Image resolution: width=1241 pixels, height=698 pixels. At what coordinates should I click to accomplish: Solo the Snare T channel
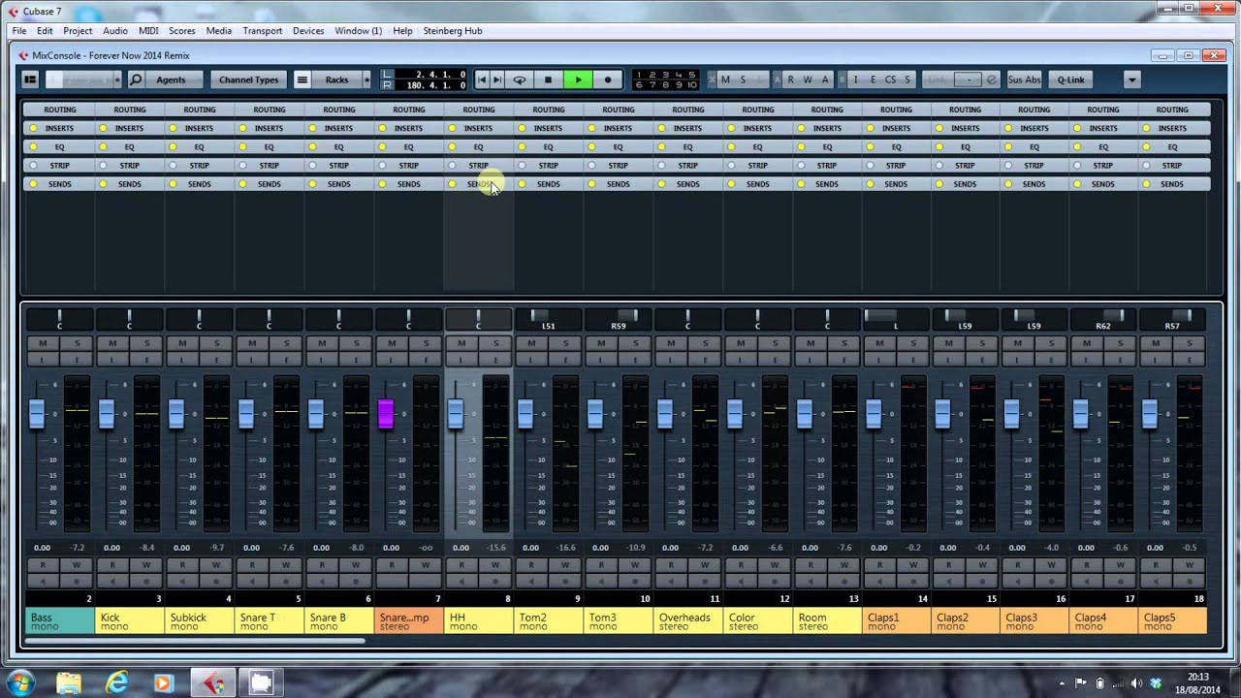[286, 343]
